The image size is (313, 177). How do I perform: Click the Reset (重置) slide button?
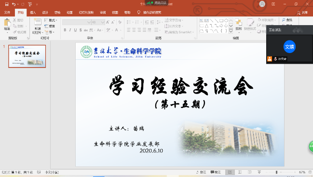click(50, 26)
